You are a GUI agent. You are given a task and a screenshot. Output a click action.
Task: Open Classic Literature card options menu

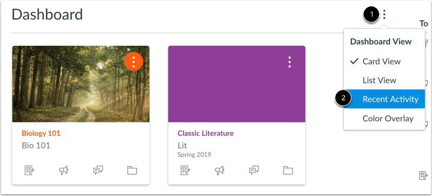tap(289, 62)
